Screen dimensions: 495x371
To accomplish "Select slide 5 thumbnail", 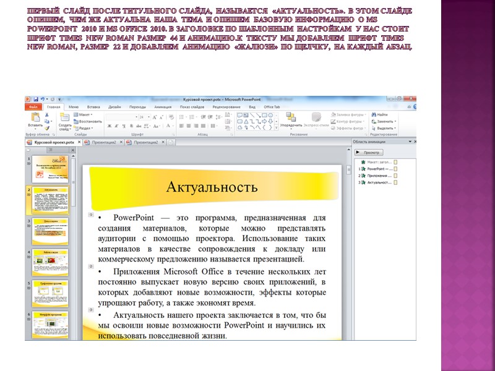I will (x=50, y=293).
